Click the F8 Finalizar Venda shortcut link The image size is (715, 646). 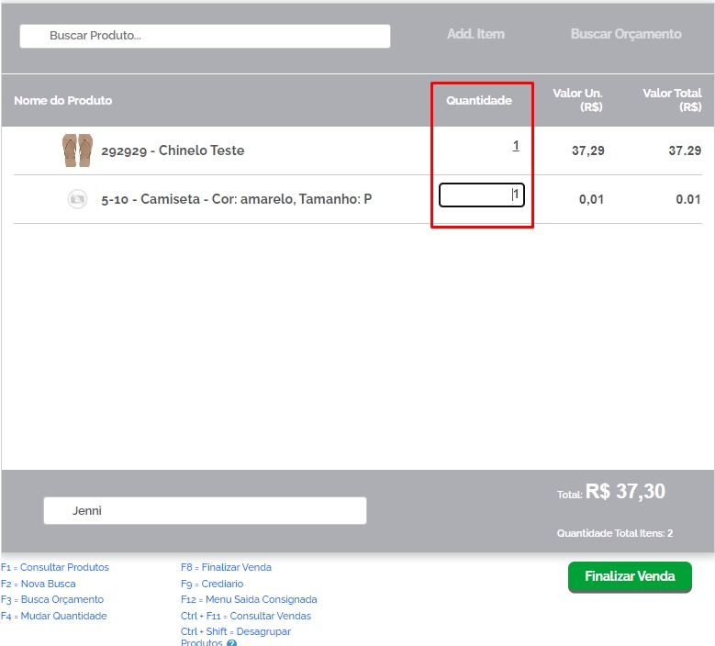pos(226,567)
